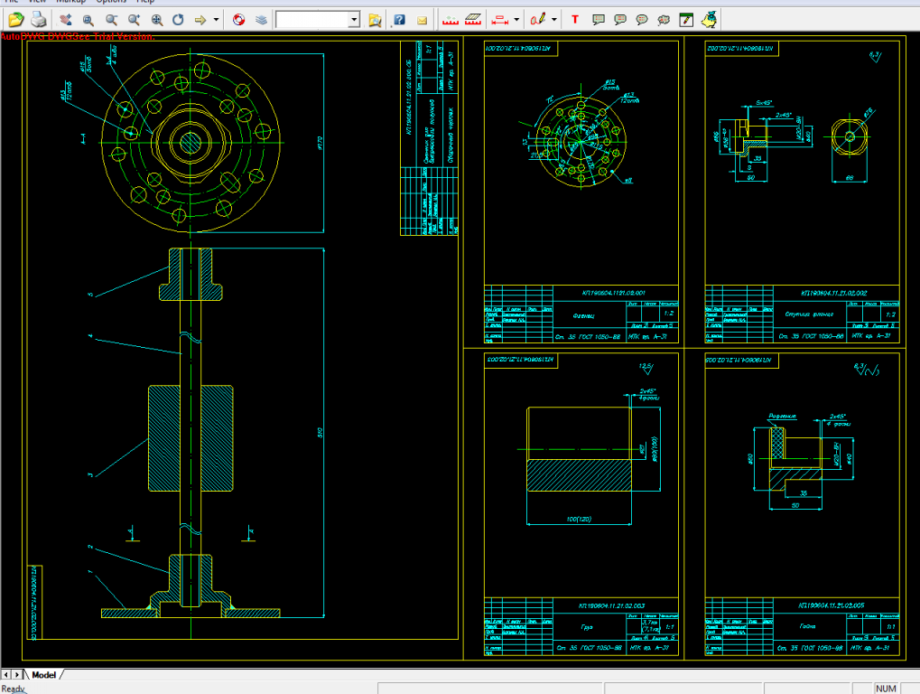
Task: Click the NUM status indicator
Action: point(886,689)
